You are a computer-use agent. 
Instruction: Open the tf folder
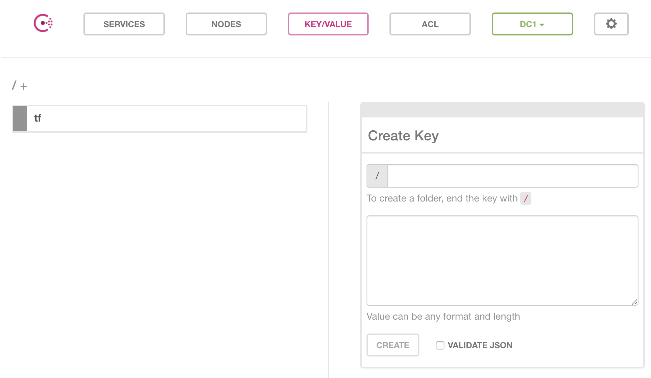167,118
